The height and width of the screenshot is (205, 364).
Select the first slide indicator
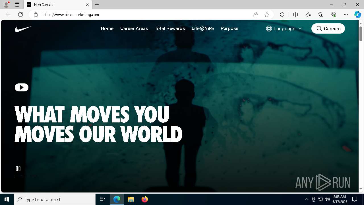tap(18, 176)
